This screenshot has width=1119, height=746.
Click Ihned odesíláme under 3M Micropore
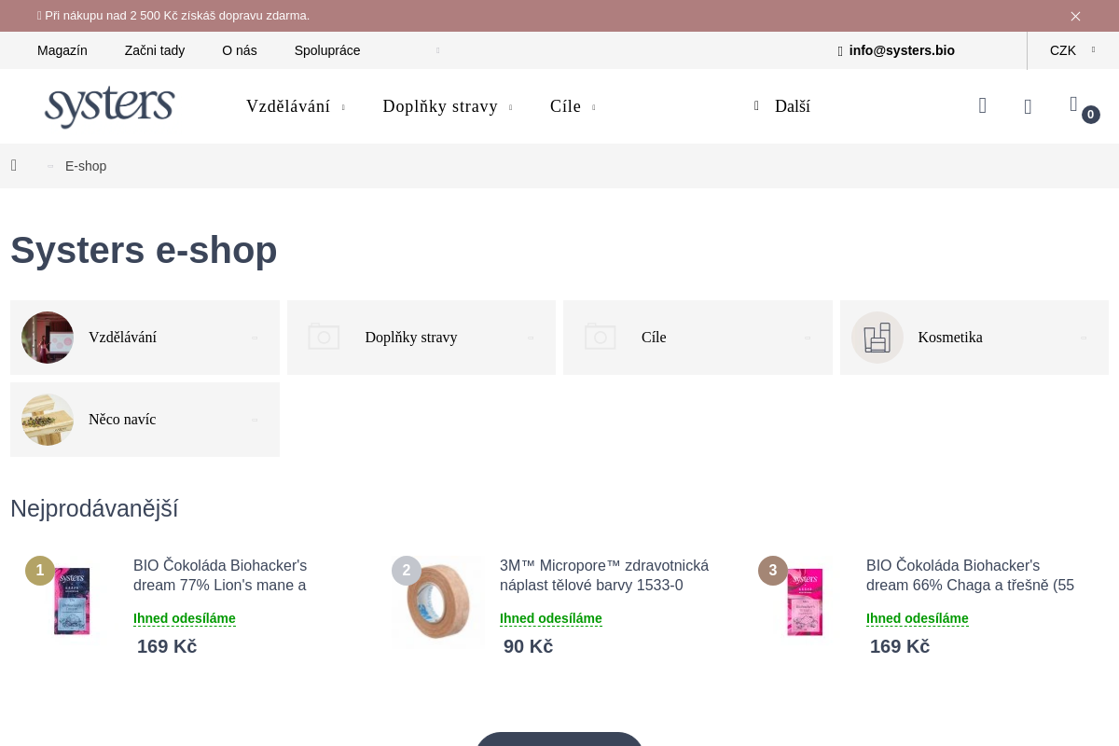(x=551, y=618)
